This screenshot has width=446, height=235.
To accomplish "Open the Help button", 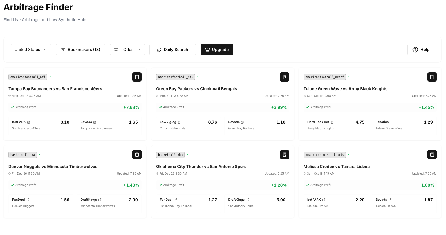I will [421, 50].
